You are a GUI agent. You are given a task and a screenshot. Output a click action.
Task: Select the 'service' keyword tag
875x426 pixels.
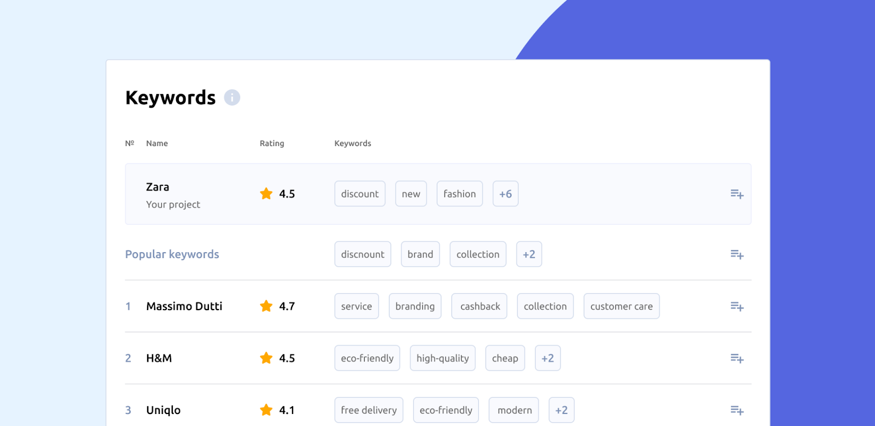pos(357,306)
